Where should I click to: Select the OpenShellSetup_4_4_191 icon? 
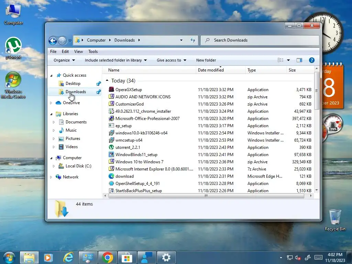(x=111, y=183)
